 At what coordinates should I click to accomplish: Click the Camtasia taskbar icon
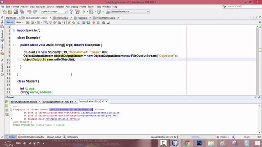click(163, 143)
